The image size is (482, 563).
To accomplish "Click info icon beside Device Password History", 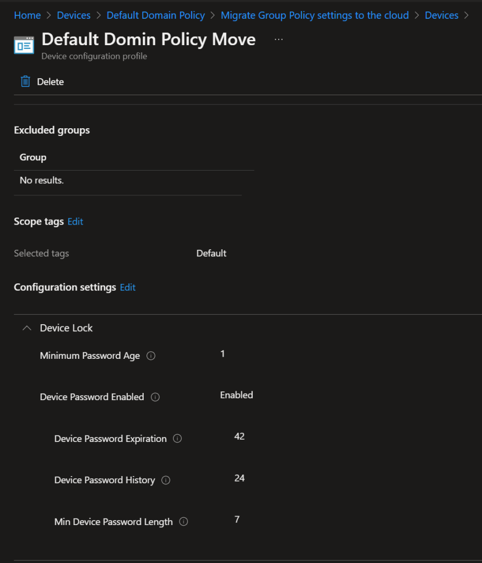I will 166,480.
